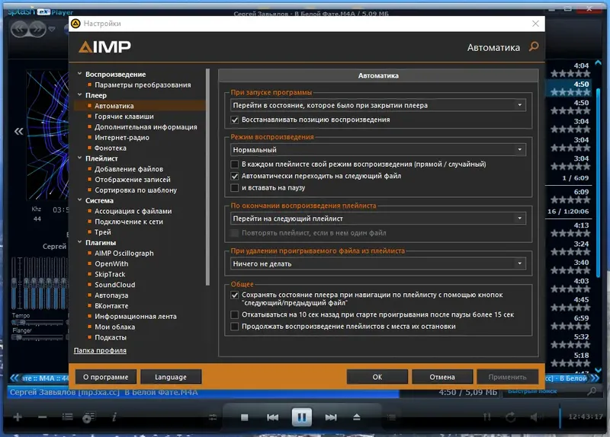Click the scroll-down arrow of playlist ratings

[598, 370]
